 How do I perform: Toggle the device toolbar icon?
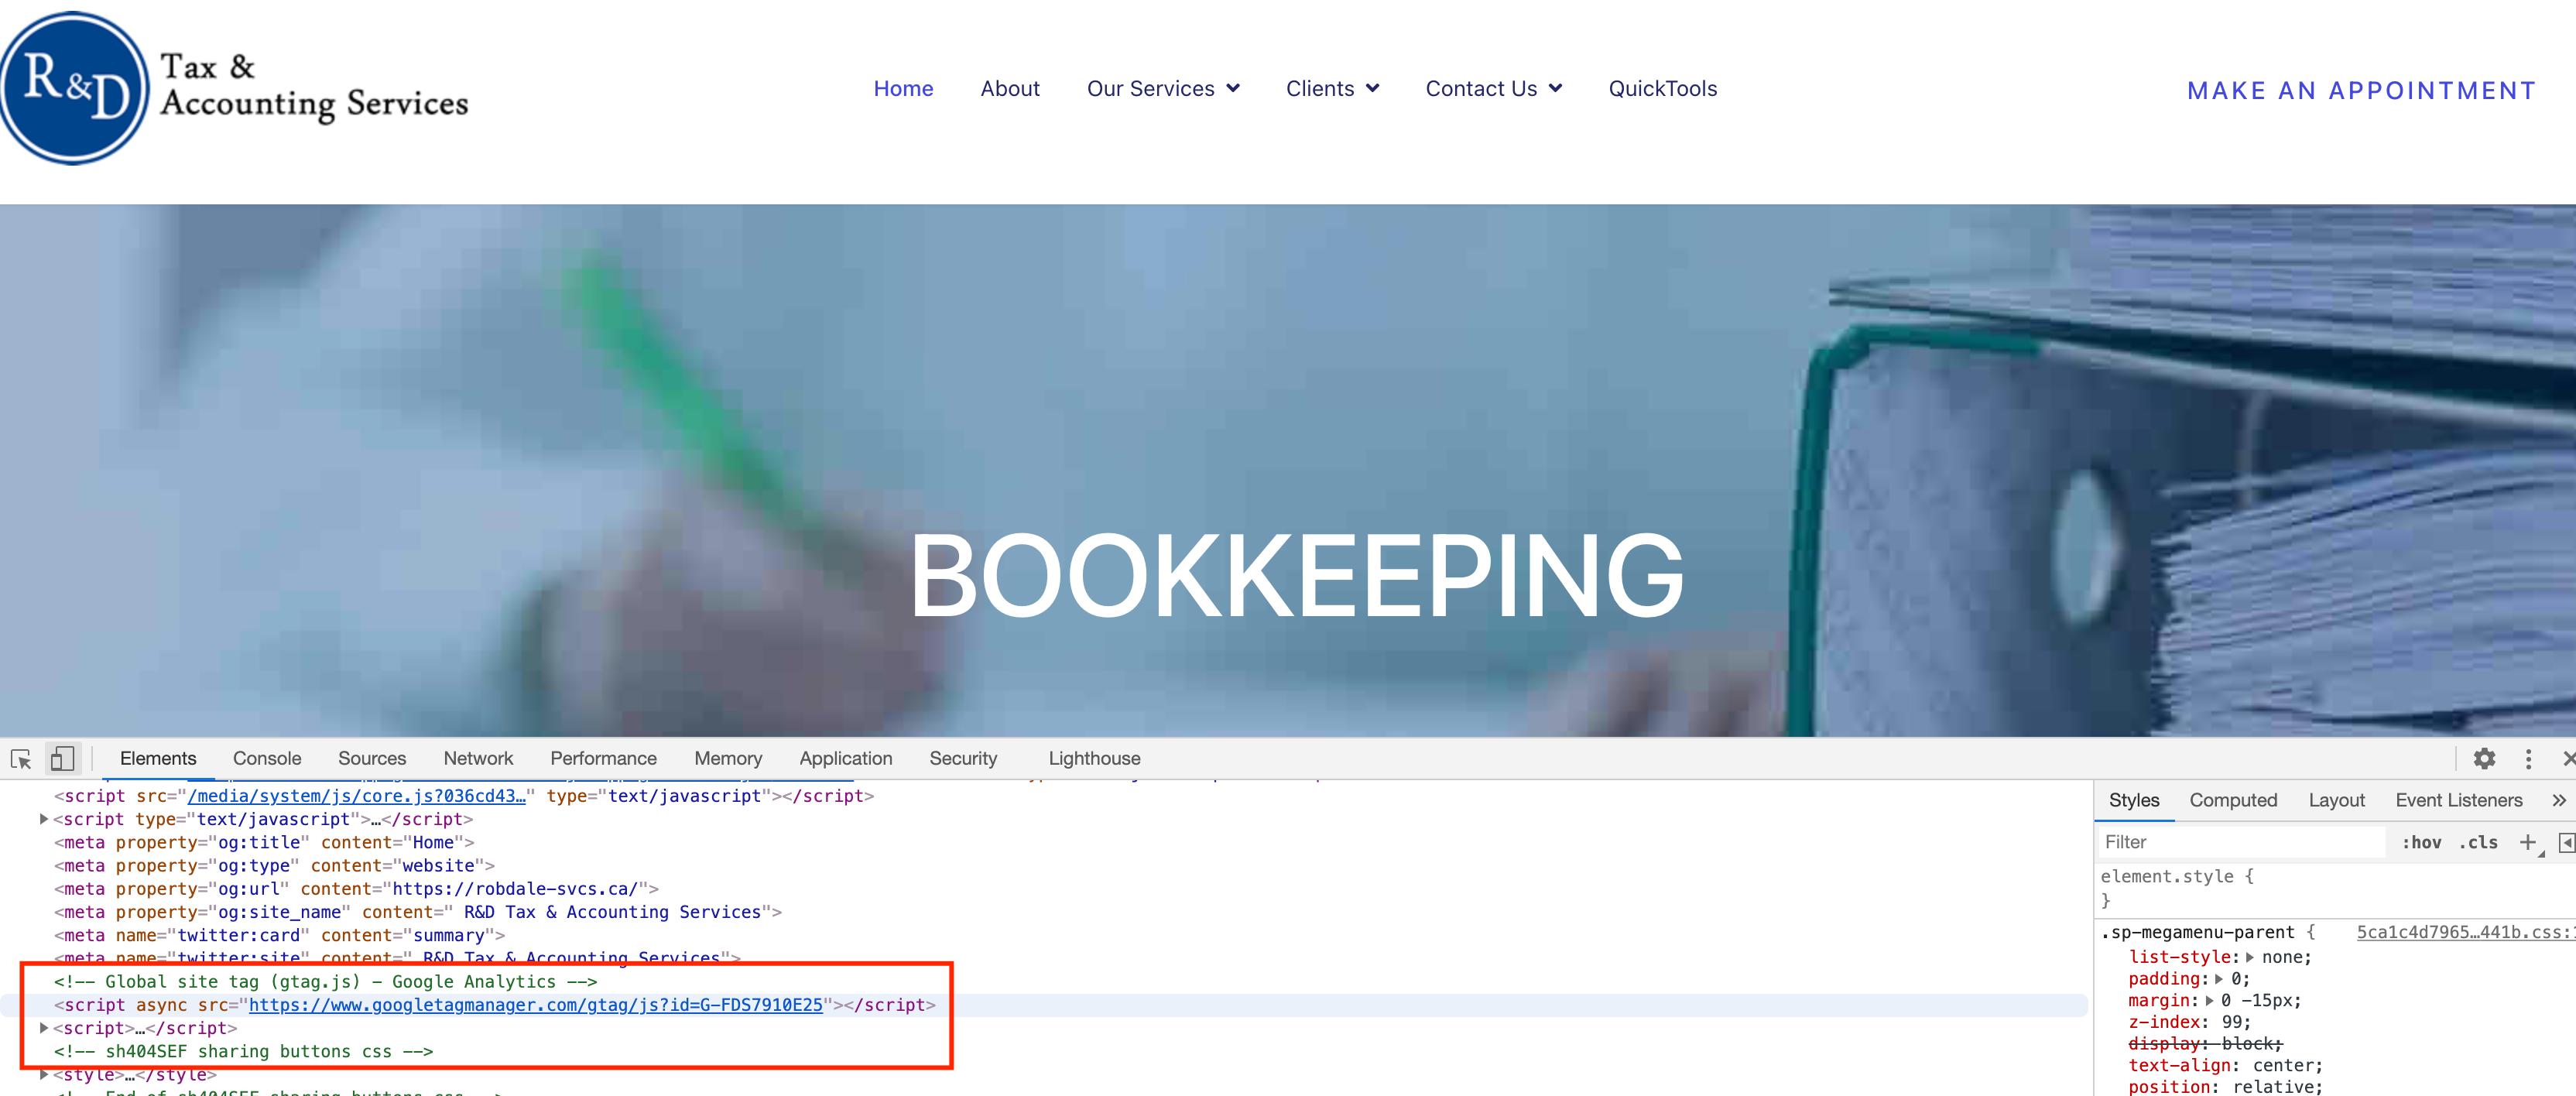coord(62,759)
